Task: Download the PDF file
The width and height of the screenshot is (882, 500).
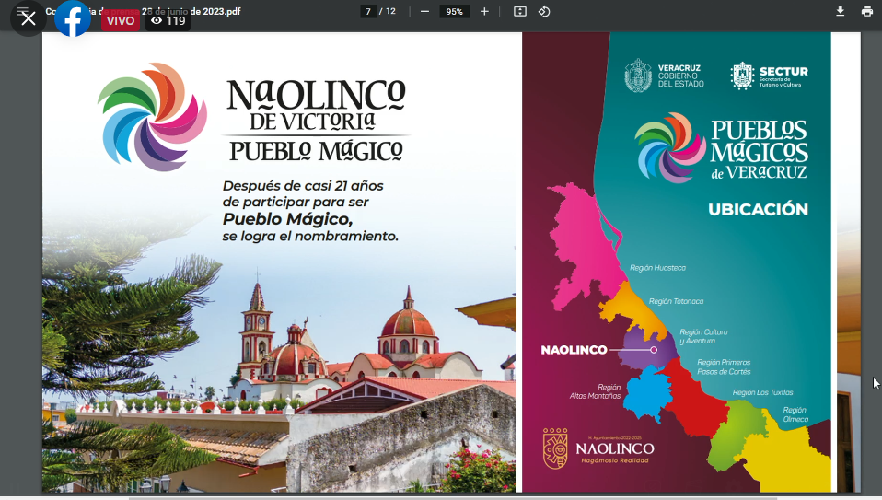Action: 841,11
